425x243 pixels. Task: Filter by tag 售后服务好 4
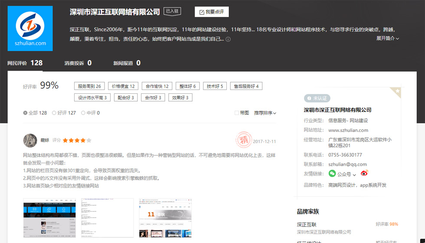pyautogui.click(x=246, y=86)
